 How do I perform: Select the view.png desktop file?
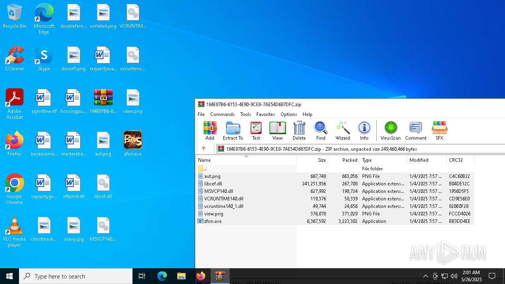(x=133, y=102)
